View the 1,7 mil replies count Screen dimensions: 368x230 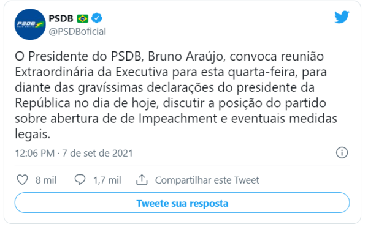(107, 180)
